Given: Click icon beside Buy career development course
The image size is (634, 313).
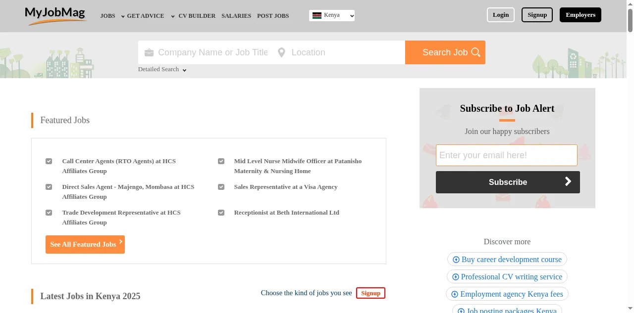Looking at the screenshot, I should click(x=456, y=260).
